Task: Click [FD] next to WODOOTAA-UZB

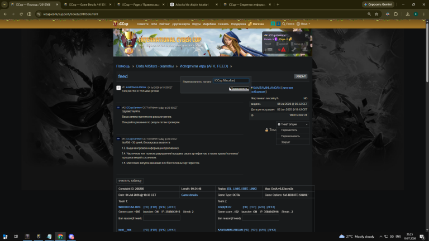Action: point(146,207)
